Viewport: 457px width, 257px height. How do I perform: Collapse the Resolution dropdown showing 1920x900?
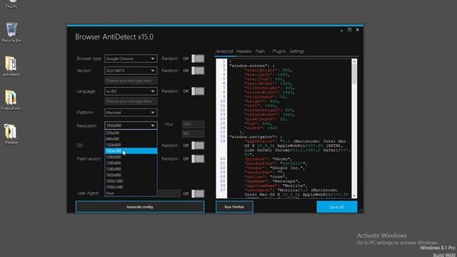pos(131,126)
